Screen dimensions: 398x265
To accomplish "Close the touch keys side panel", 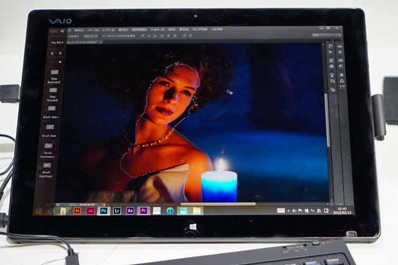I will tap(62, 31).
